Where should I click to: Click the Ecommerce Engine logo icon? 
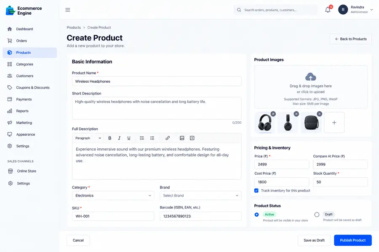[11, 10]
